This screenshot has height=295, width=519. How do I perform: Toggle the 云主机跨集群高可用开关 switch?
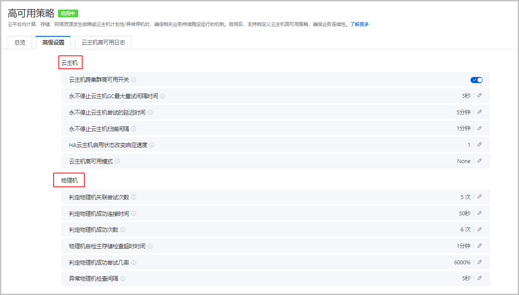tap(476, 80)
